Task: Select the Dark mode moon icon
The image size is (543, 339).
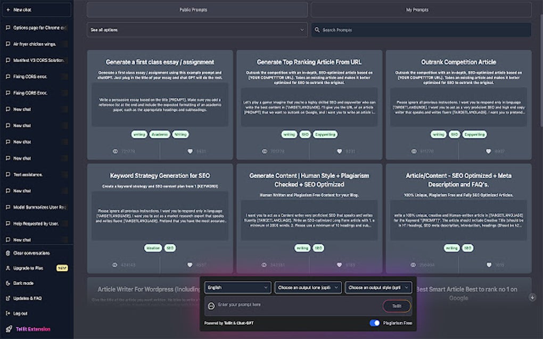Action: pos(7,283)
